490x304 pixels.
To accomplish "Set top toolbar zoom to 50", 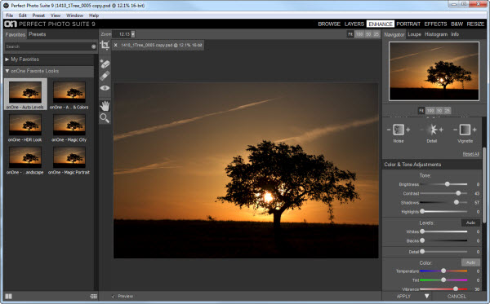I will 368,34.
